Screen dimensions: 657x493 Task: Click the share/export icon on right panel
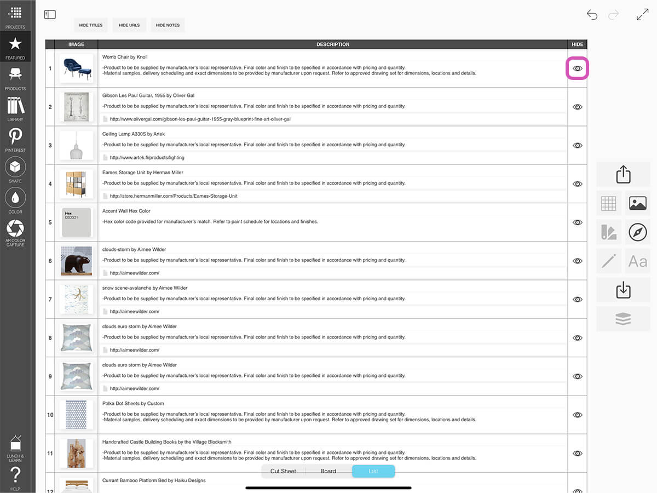[x=623, y=175]
